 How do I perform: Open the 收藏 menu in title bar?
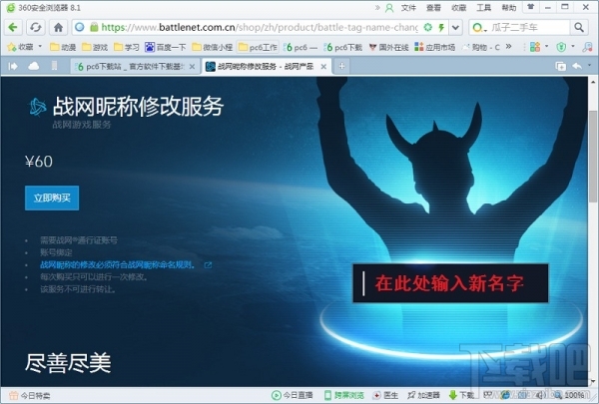(459, 8)
